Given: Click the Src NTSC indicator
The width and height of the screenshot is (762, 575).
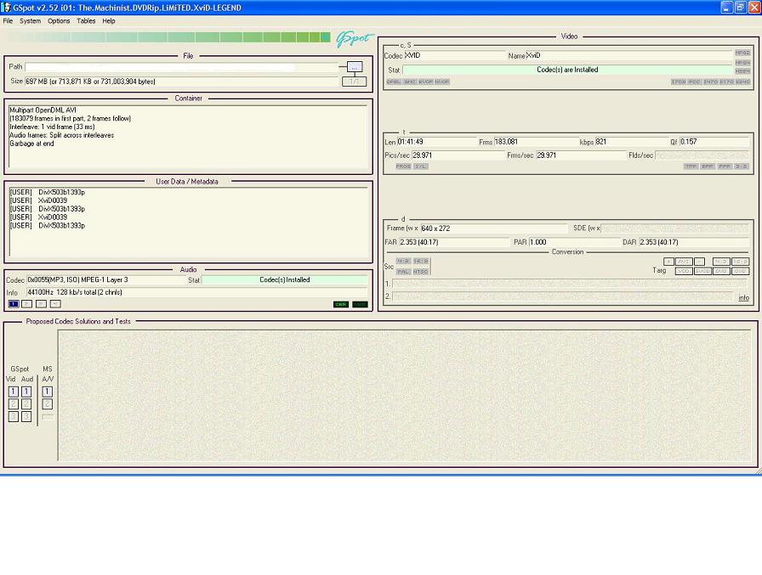Looking at the screenshot, I should 421,272.
